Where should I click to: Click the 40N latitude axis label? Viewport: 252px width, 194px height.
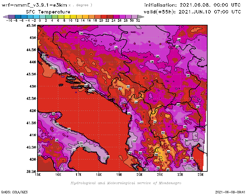click(x=32, y=159)
